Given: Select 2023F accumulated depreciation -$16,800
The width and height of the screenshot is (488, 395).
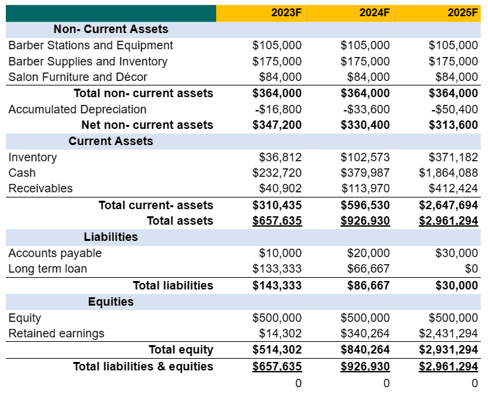Looking at the screenshot, I should [x=278, y=109].
